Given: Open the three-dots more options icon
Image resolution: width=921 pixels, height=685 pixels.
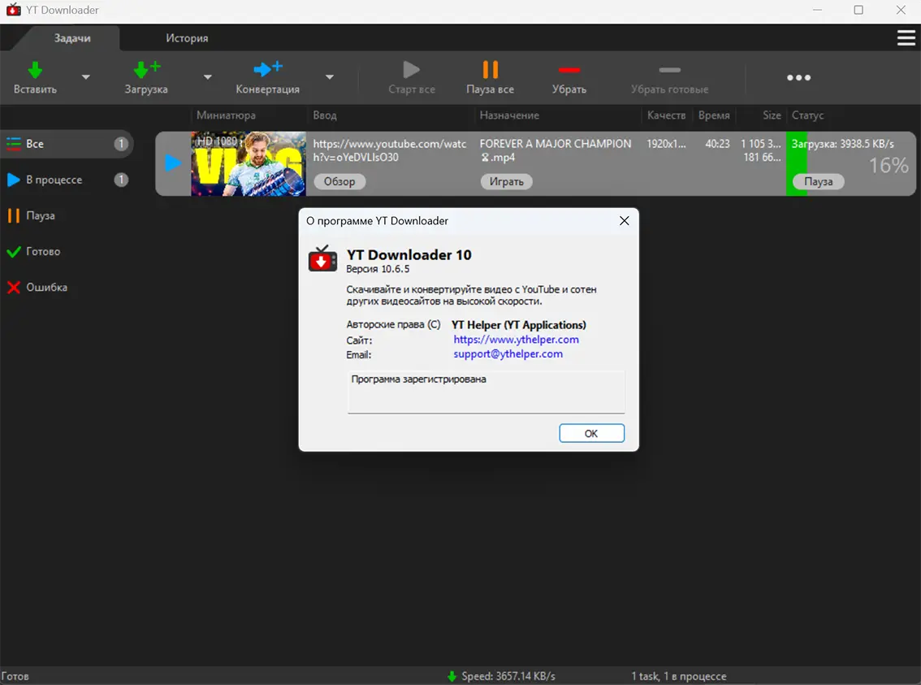Looking at the screenshot, I should [799, 77].
